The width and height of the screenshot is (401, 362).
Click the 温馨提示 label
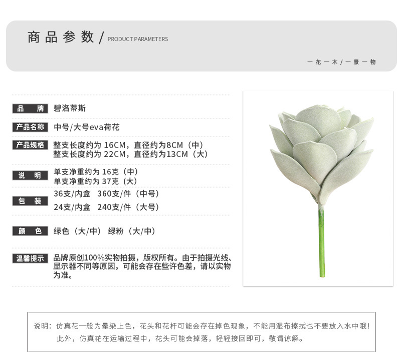30,258
